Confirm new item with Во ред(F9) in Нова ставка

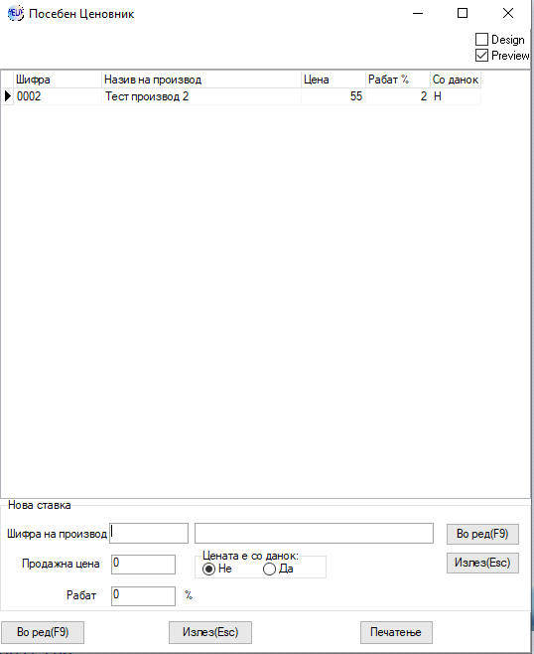point(482,535)
